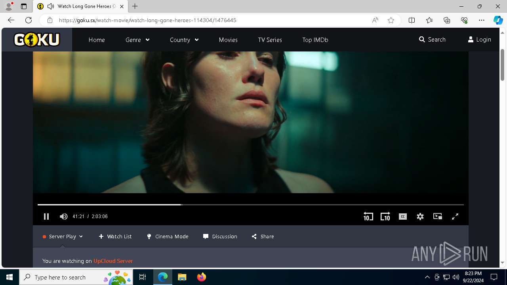Screen dimensions: 507x285
Task: Close the Watch Long Gone Heroes tab
Action: point(122,6)
